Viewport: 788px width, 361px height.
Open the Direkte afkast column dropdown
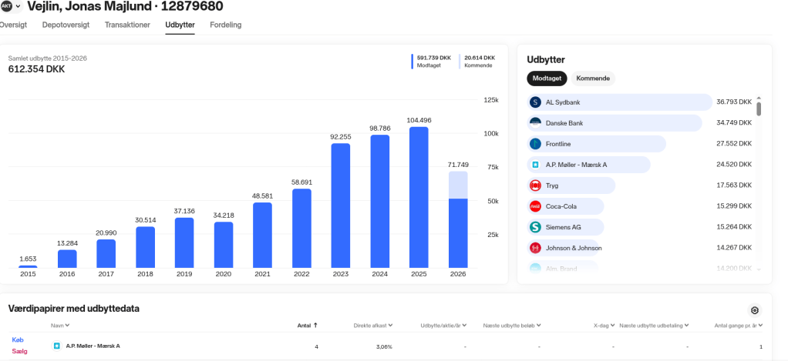pyautogui.click(x=391, y=326)
